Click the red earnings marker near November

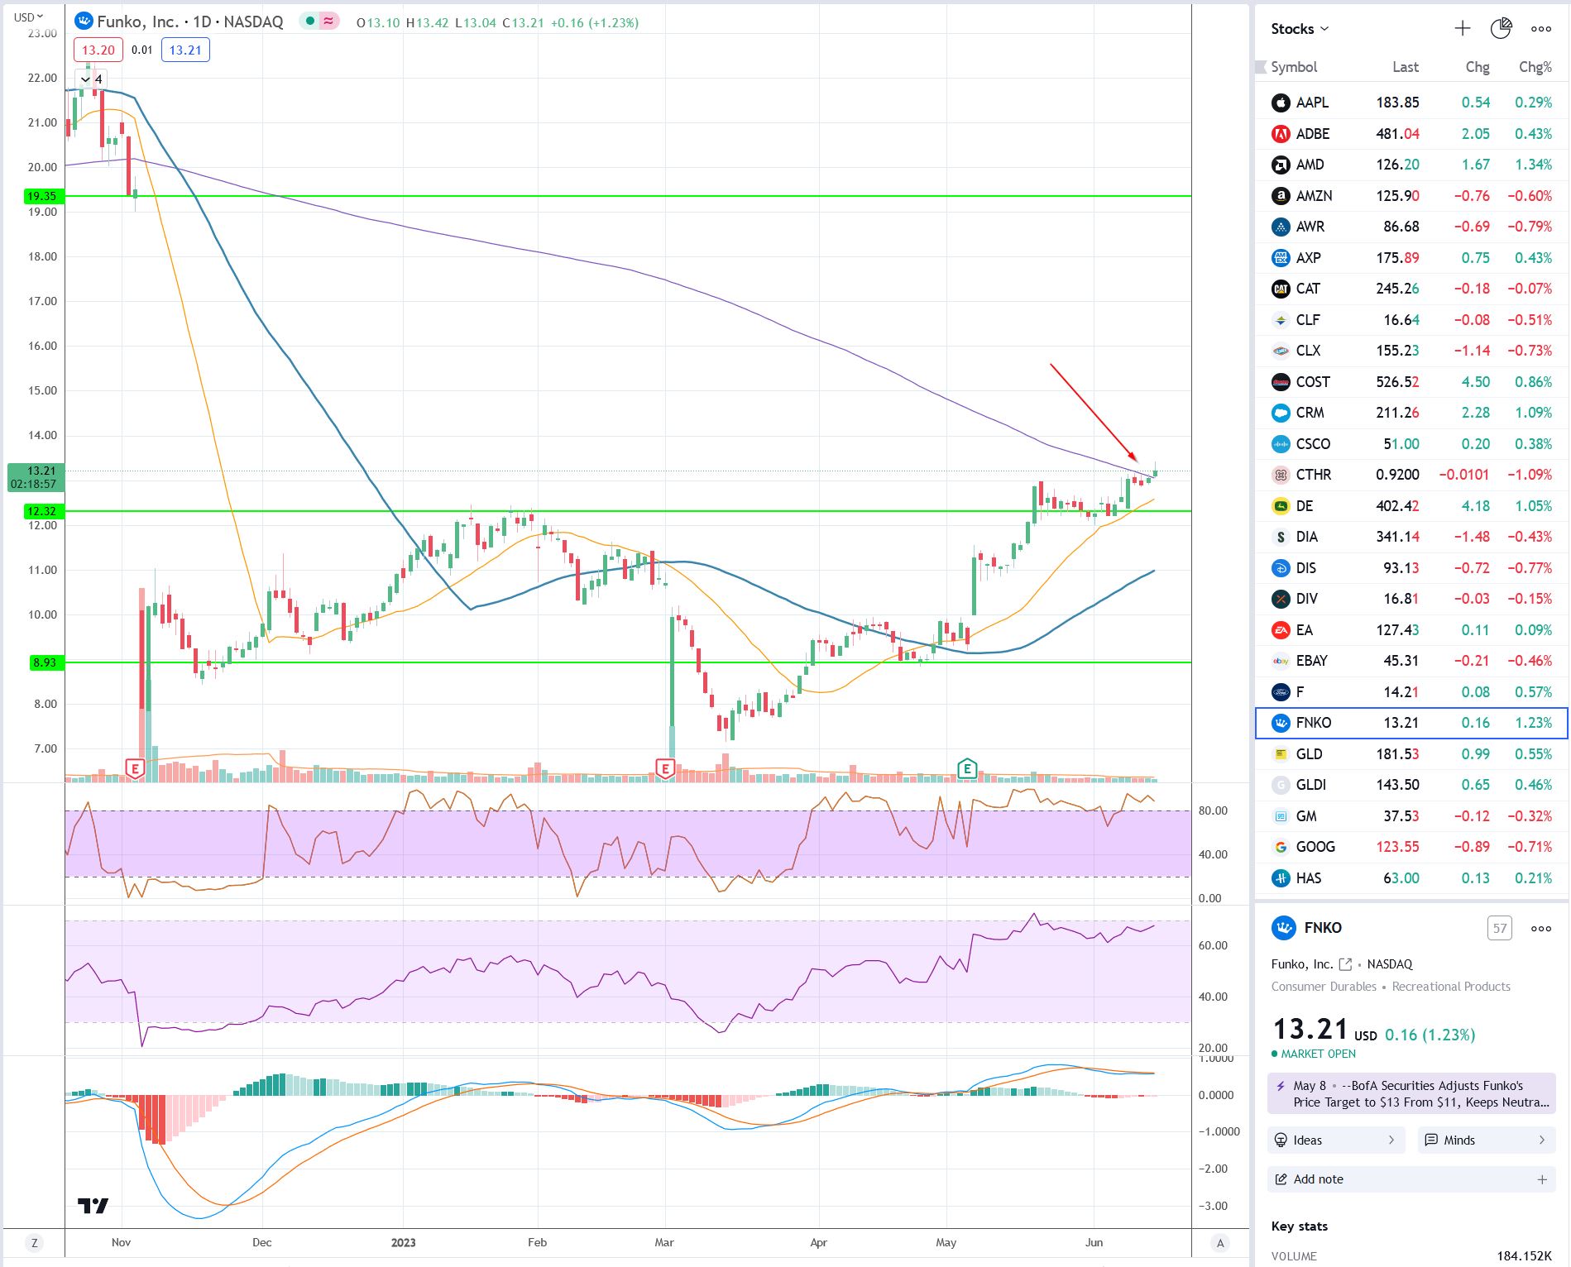pyautogui.click(x=135, y=768)
